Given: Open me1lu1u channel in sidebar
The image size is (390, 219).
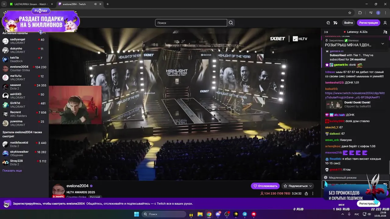Looking at the screenshot, I should (24, 78).
